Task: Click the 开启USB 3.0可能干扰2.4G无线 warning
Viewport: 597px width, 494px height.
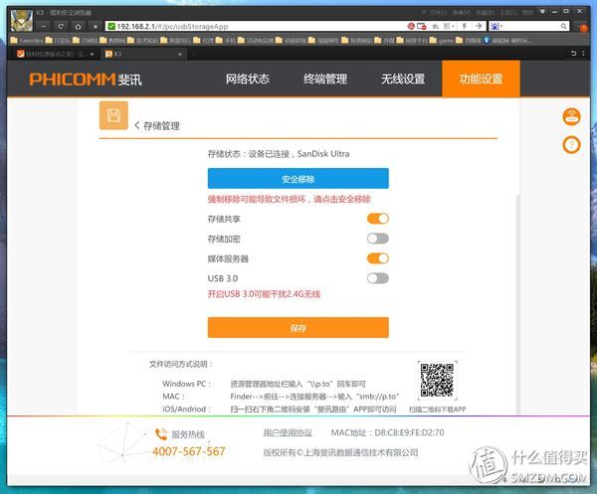Action: point(264,294)
